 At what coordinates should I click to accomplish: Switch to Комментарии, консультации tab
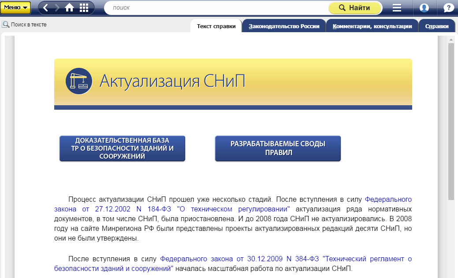pyautogui.click(x=372, y=26)
